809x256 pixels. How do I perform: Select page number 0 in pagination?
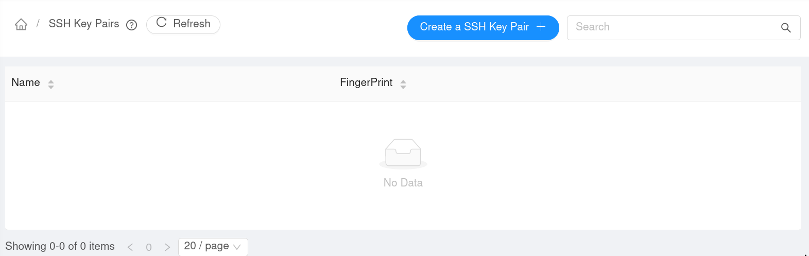[x=149, y=247]
